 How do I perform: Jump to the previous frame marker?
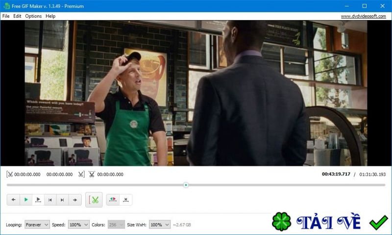pyautogui.click(x=50, y=200)
